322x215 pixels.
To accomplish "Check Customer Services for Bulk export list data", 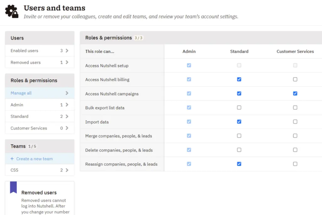I will click(x=295, y=108).
